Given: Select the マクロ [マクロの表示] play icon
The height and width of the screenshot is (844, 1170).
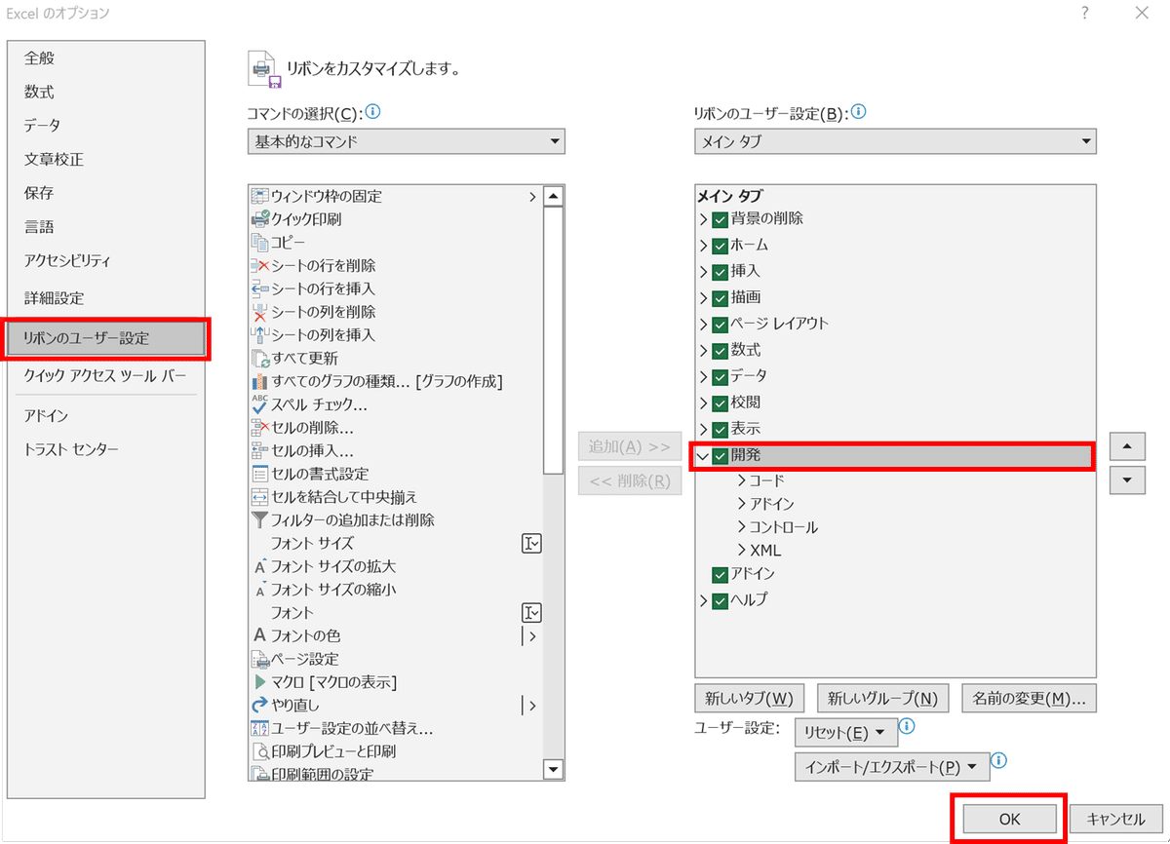Looking at the screenshot, I should point(259,682).
